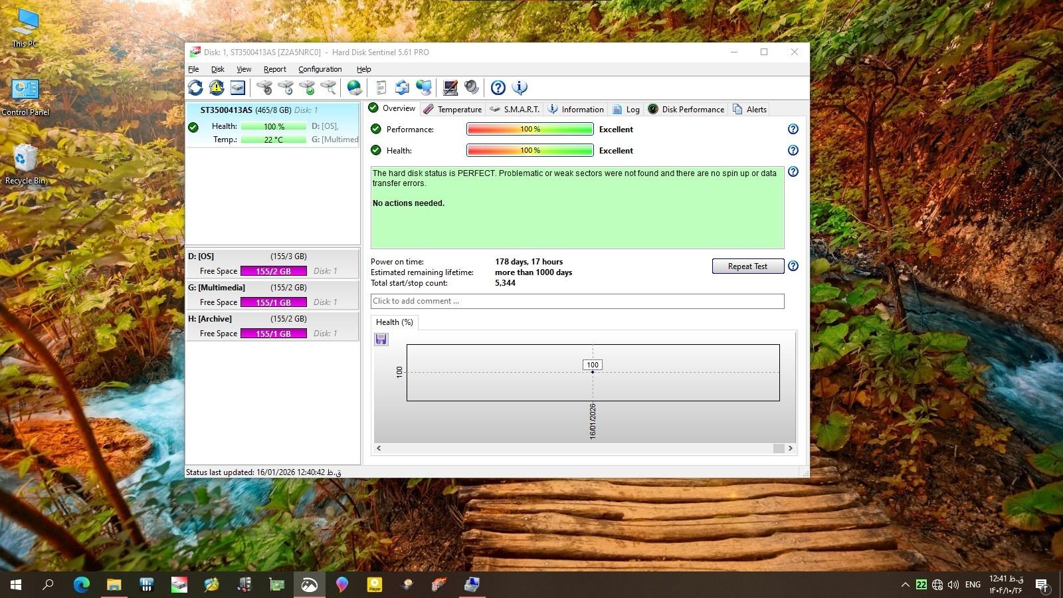This screenshot has width=1063, height=598.
Task: Click the Health 100% progress bar
Action: [x=530, y=151]
